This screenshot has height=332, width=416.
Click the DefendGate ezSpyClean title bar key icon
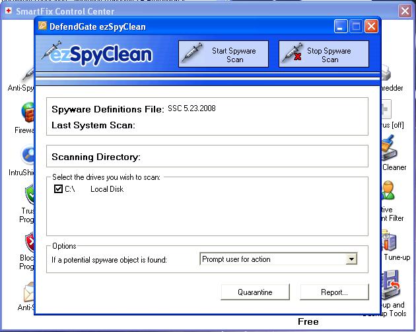coord(42,26)
